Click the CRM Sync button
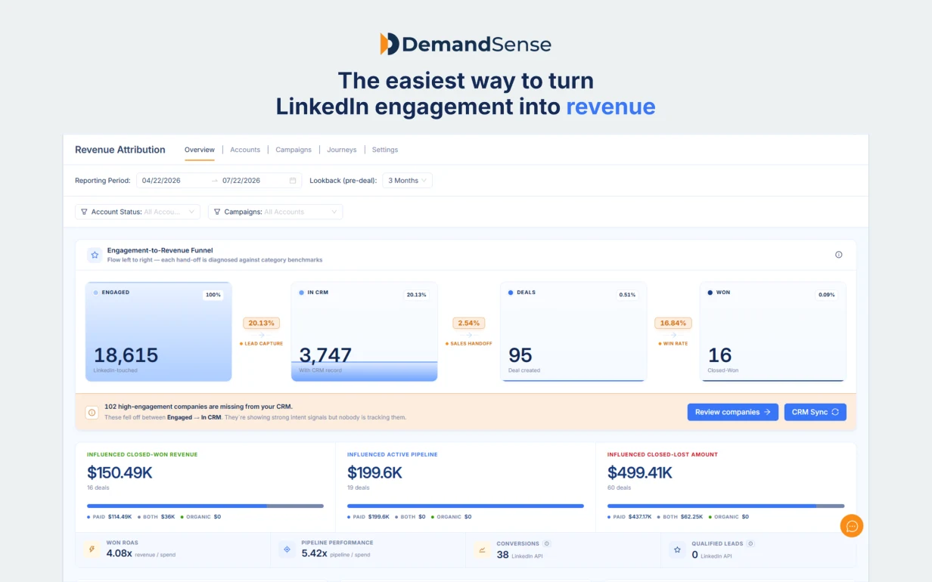932x582 pixels. click(x=815, y=412)
